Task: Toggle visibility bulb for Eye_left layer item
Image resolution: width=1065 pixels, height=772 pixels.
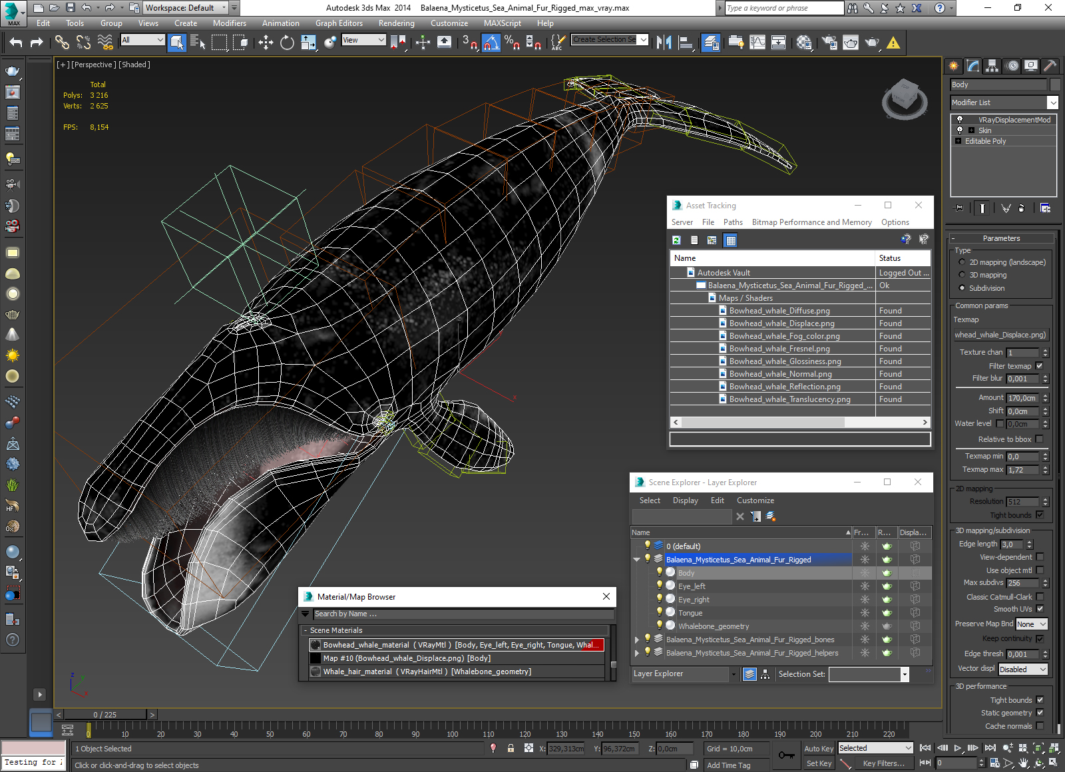Action: [660, 586]
